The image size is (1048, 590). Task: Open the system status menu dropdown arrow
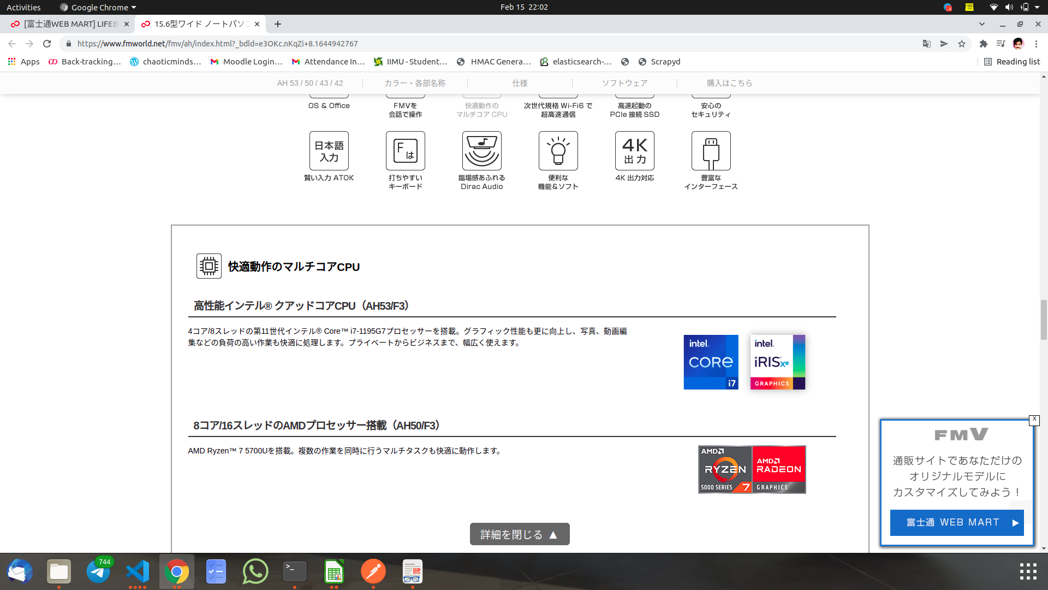[x=1037, y=7]
